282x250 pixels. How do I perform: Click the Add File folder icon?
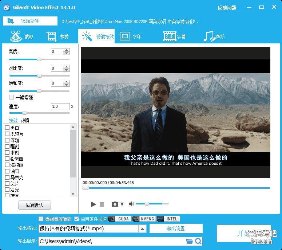point(11,21)
